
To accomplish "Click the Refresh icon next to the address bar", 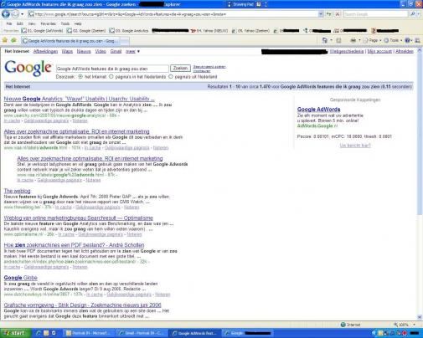I will pos(329,14).
